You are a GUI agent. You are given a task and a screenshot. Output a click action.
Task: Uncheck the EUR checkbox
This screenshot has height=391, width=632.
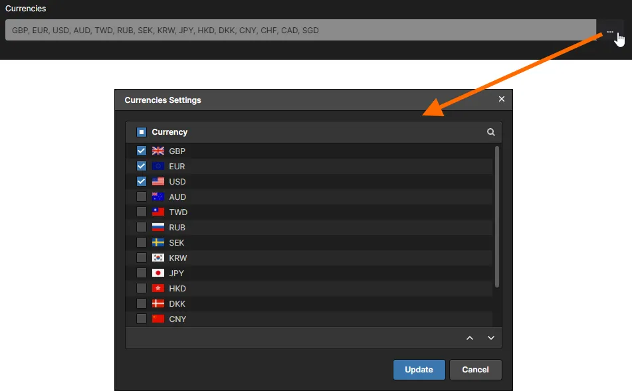click(x=141, y=167)
